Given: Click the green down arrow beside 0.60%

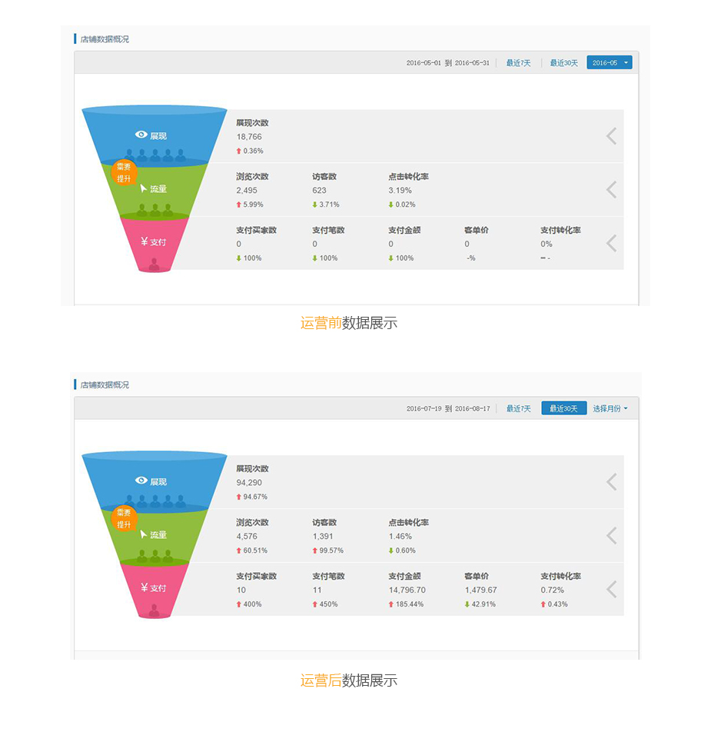Looking at the screenshot, I should point(390,551).
